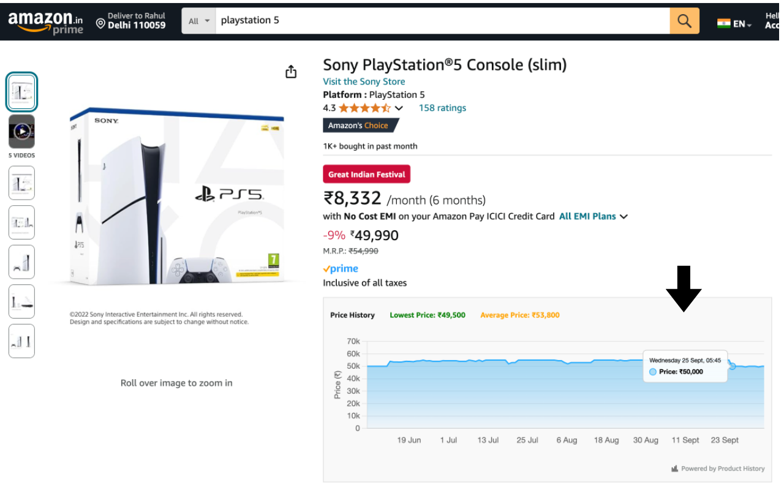
Task: Play the product videos thumbnail
Action: coord(21,130)
